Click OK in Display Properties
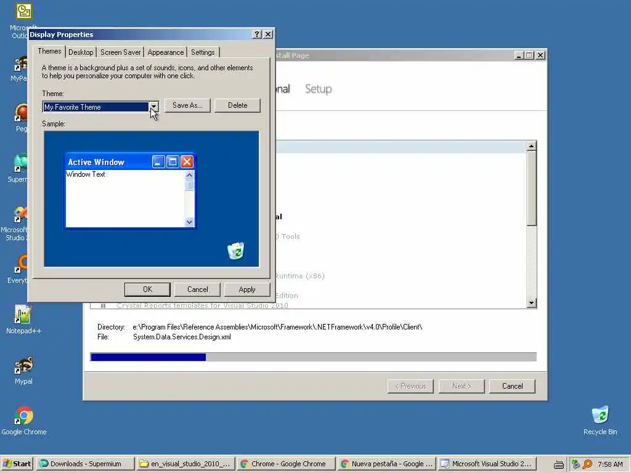This screenshot has height=473, width=631. 147,289
